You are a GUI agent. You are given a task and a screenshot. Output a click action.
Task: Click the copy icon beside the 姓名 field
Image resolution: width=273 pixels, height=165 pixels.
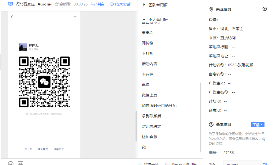[265, 164]
